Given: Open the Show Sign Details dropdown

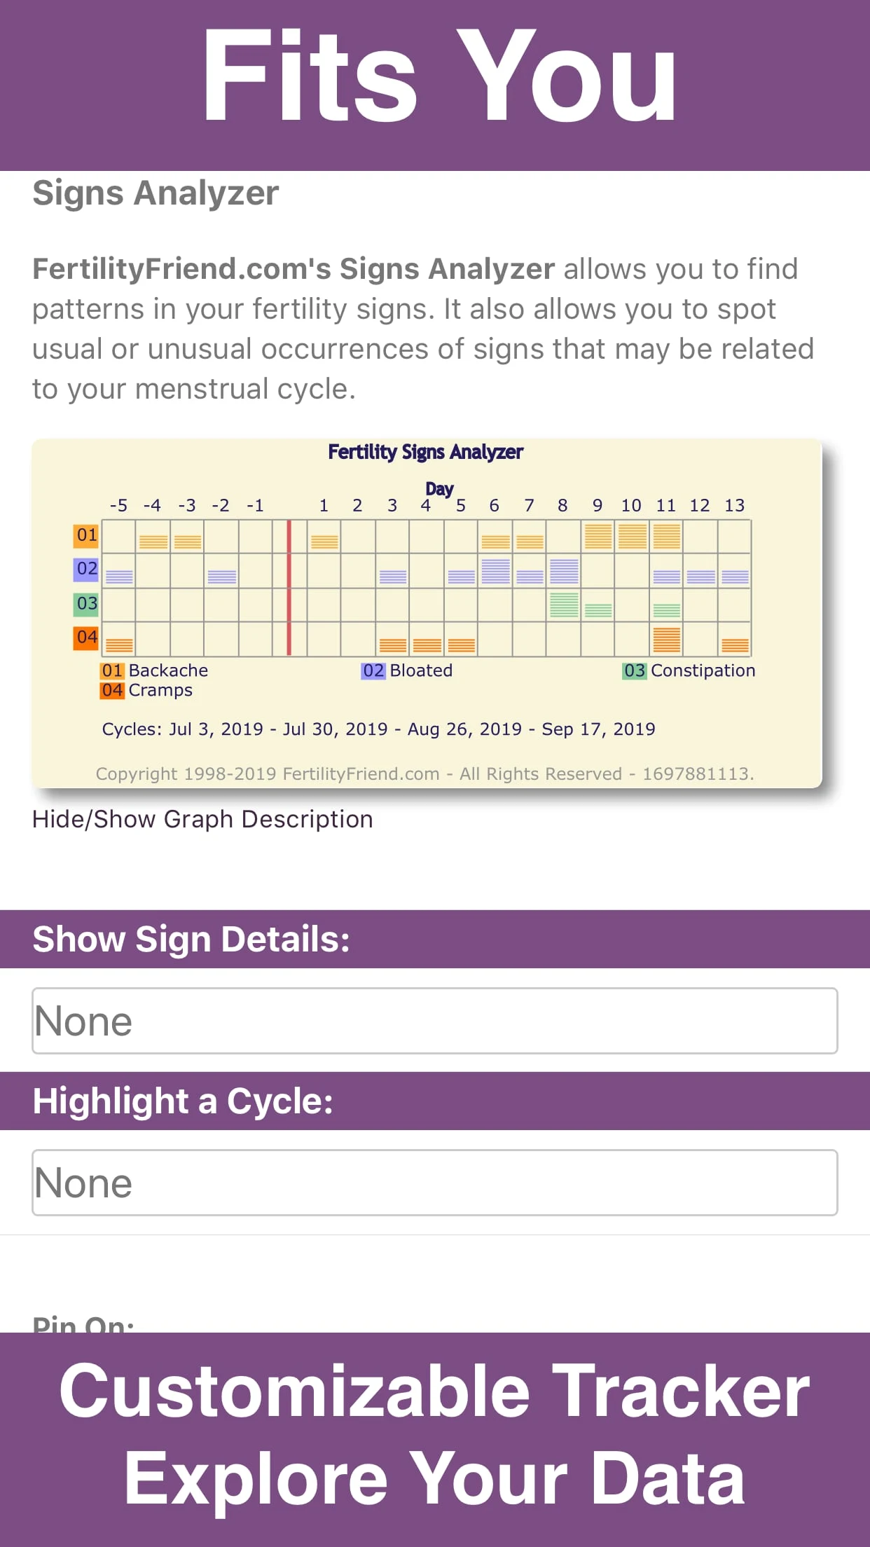Looking at the screenshot, I should [x=434, y=1021].
